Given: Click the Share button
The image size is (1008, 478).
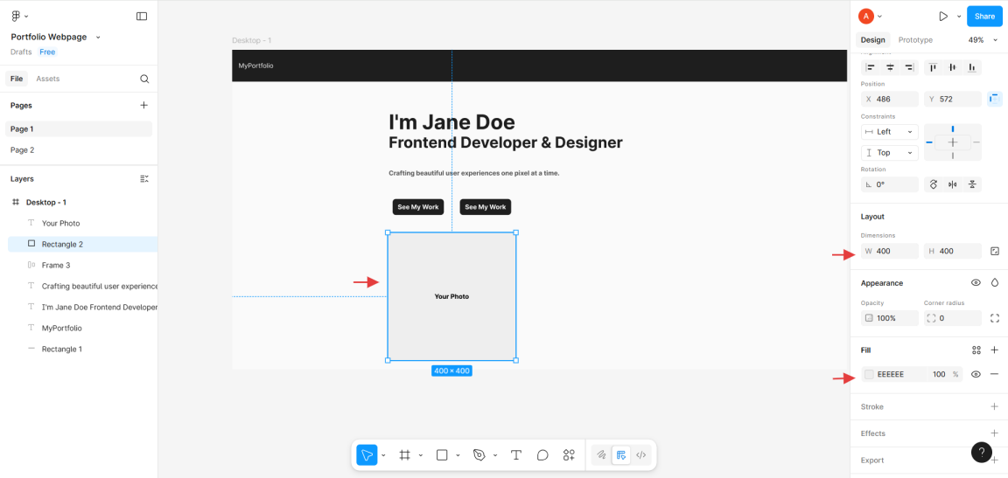Looking at the screenshot, I should [x=984, y=16].
